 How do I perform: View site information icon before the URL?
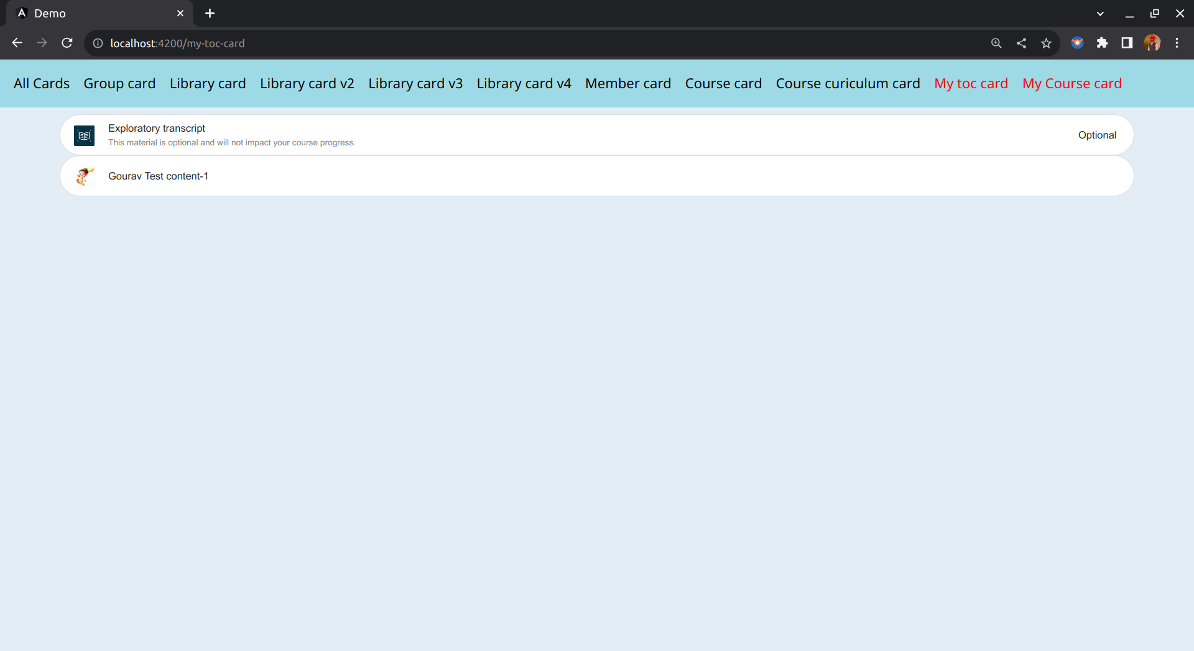[x=98, y=43]
